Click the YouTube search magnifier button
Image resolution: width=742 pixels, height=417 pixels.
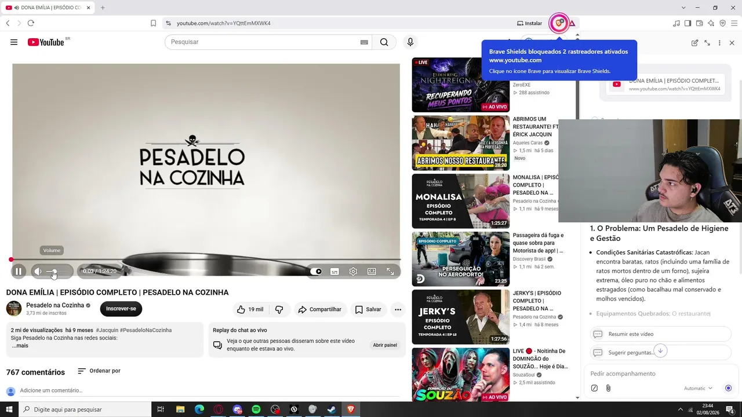[384, 42]
